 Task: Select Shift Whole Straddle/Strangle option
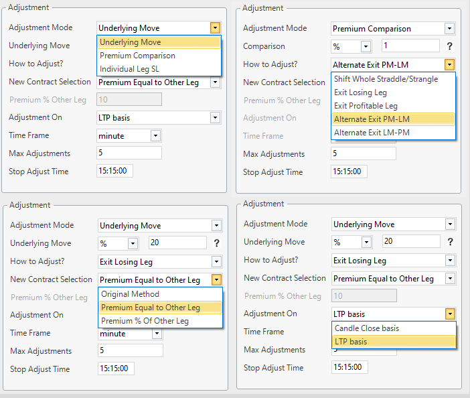click(x=386, y=79)
